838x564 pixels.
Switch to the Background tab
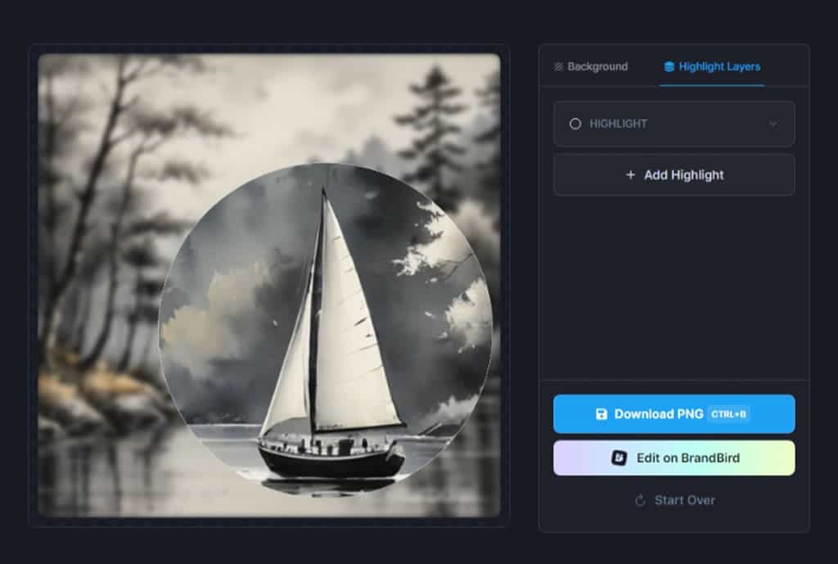click(x=591, y=67)
